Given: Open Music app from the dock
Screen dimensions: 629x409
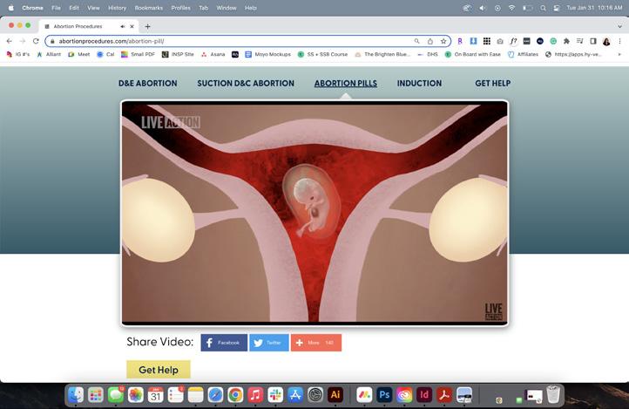Looking at the screenshot, I should point(255,395).
